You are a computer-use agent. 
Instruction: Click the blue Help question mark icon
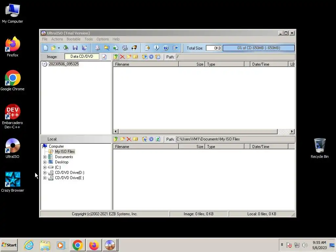click(x=166, y=48)
